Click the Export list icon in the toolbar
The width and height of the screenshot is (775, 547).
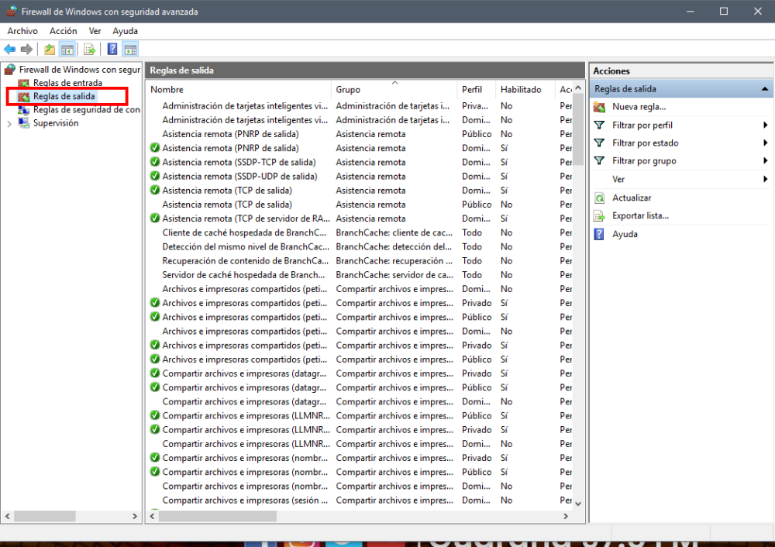tap(90, 50)
